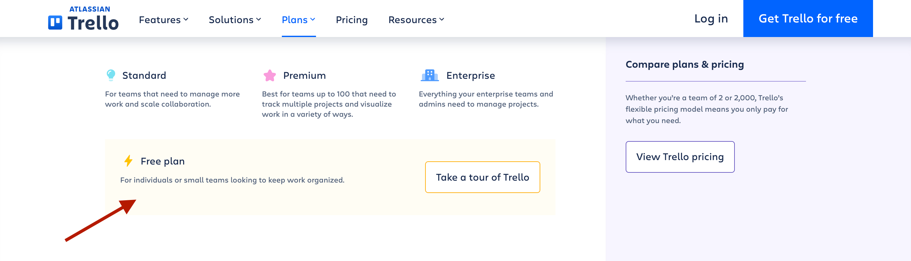Click the lightning bolt Free plan icon
The width and height of the screenshot is (911, 261).
[128, 161]
